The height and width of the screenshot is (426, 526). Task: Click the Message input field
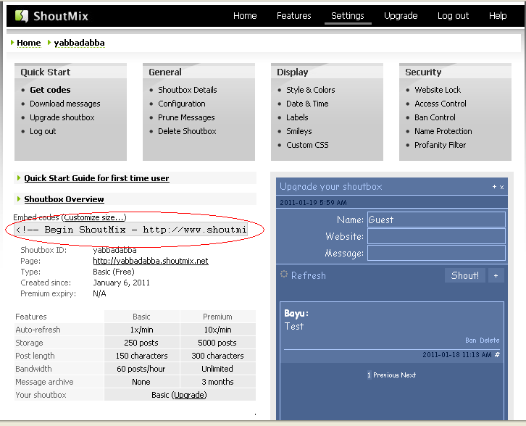436,254
